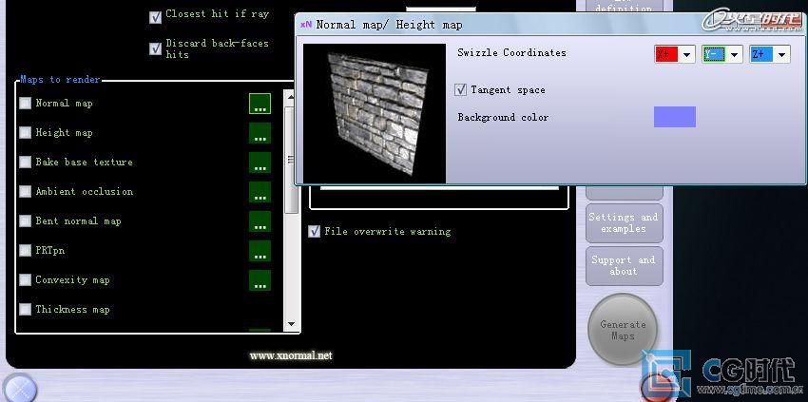Screen dimensions: 808x402
Task: Toggle Discard back-faces hits checkbox
Action: (x=155, y=48)
